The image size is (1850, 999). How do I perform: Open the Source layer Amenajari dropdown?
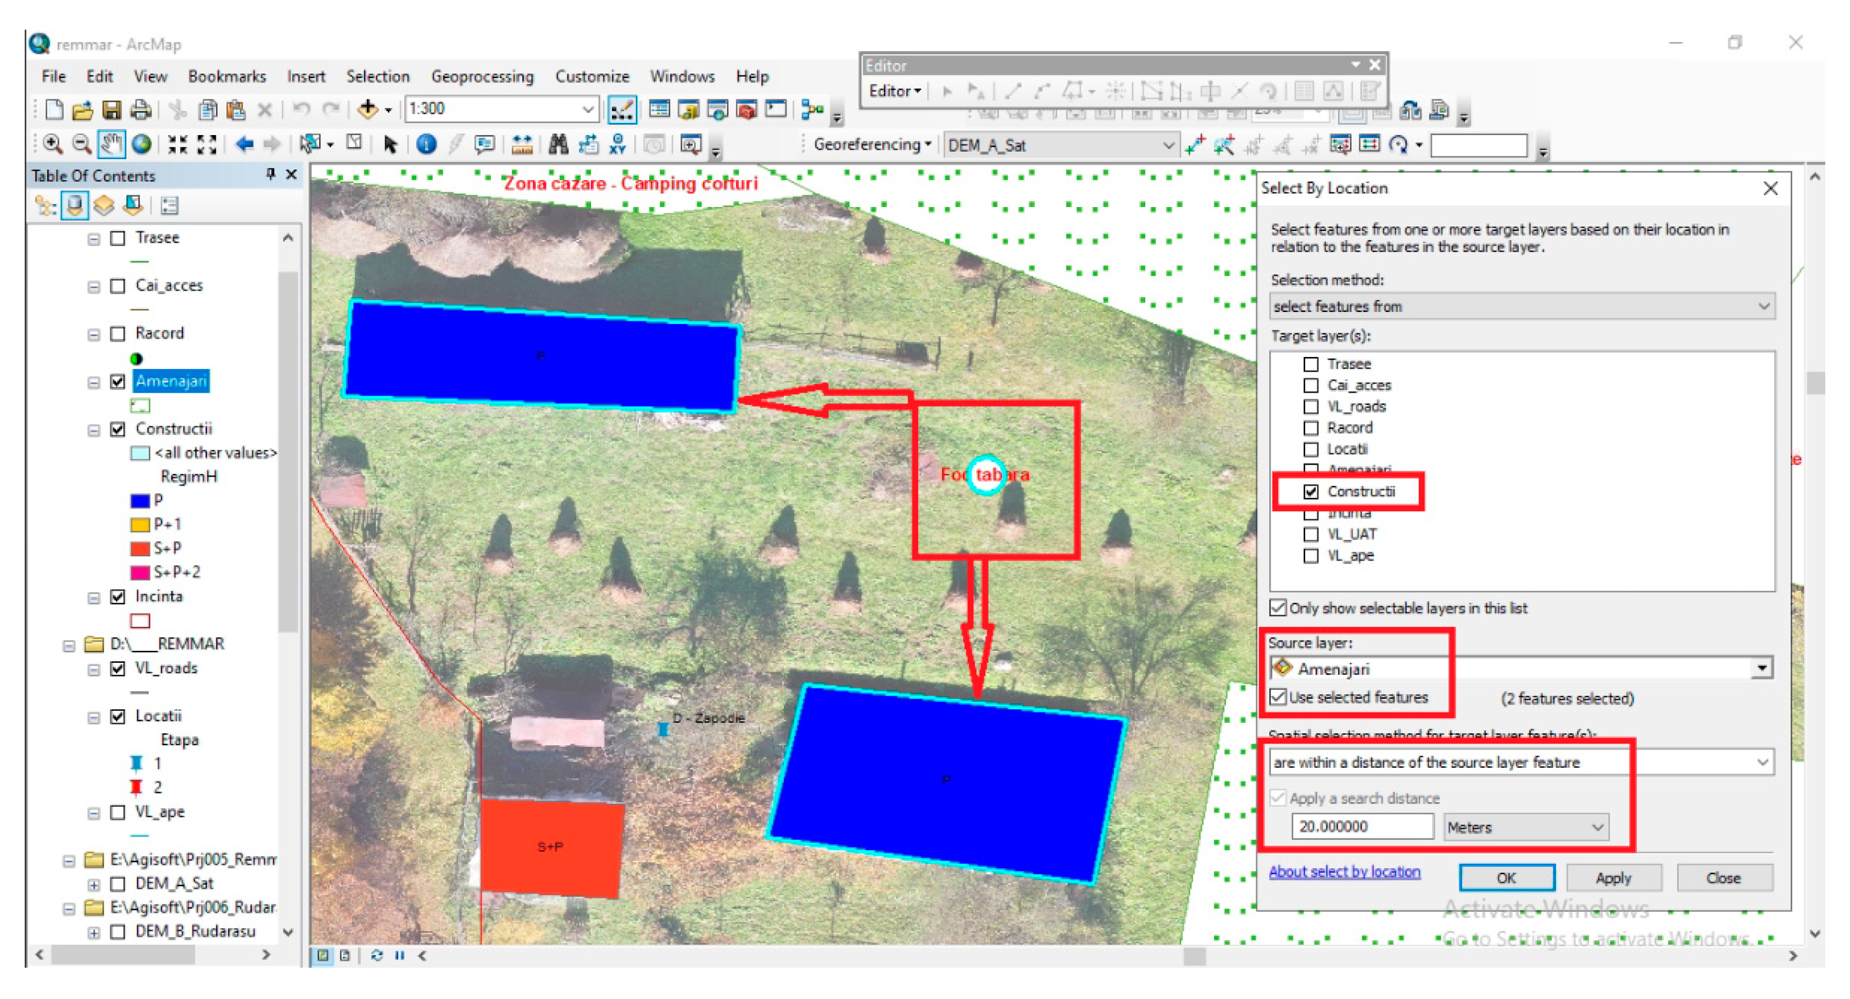click(x=1762, y=668)
